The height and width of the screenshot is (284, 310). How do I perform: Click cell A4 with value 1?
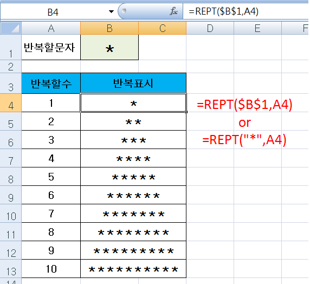[x=51, y=103]
